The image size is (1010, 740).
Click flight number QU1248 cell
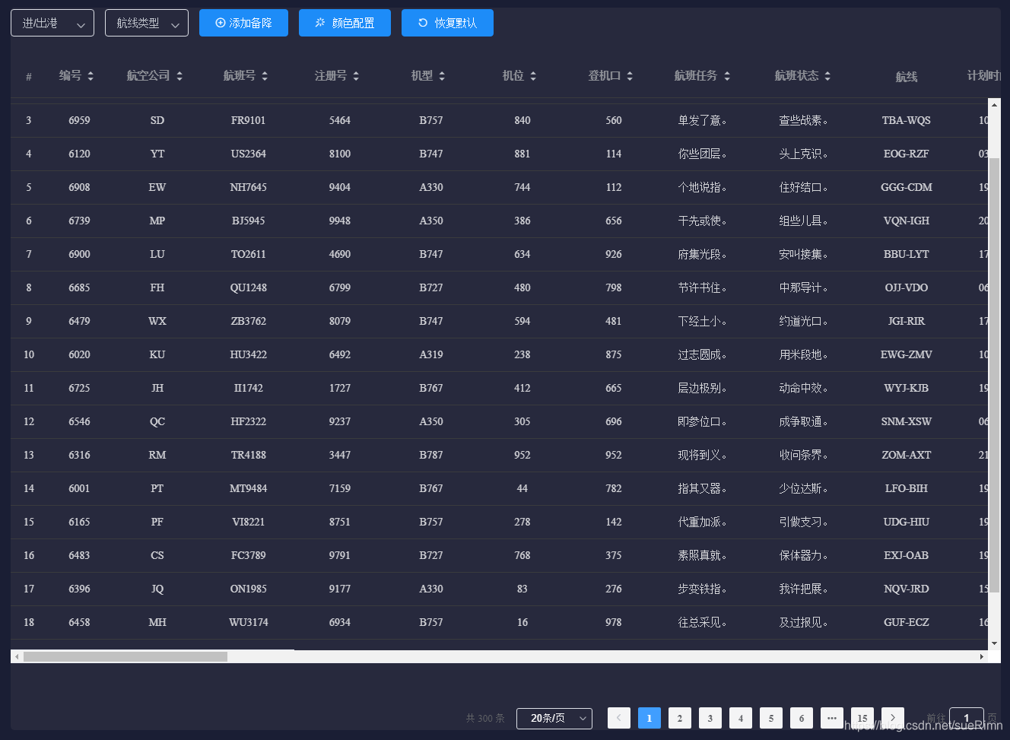tap(249, 287)
